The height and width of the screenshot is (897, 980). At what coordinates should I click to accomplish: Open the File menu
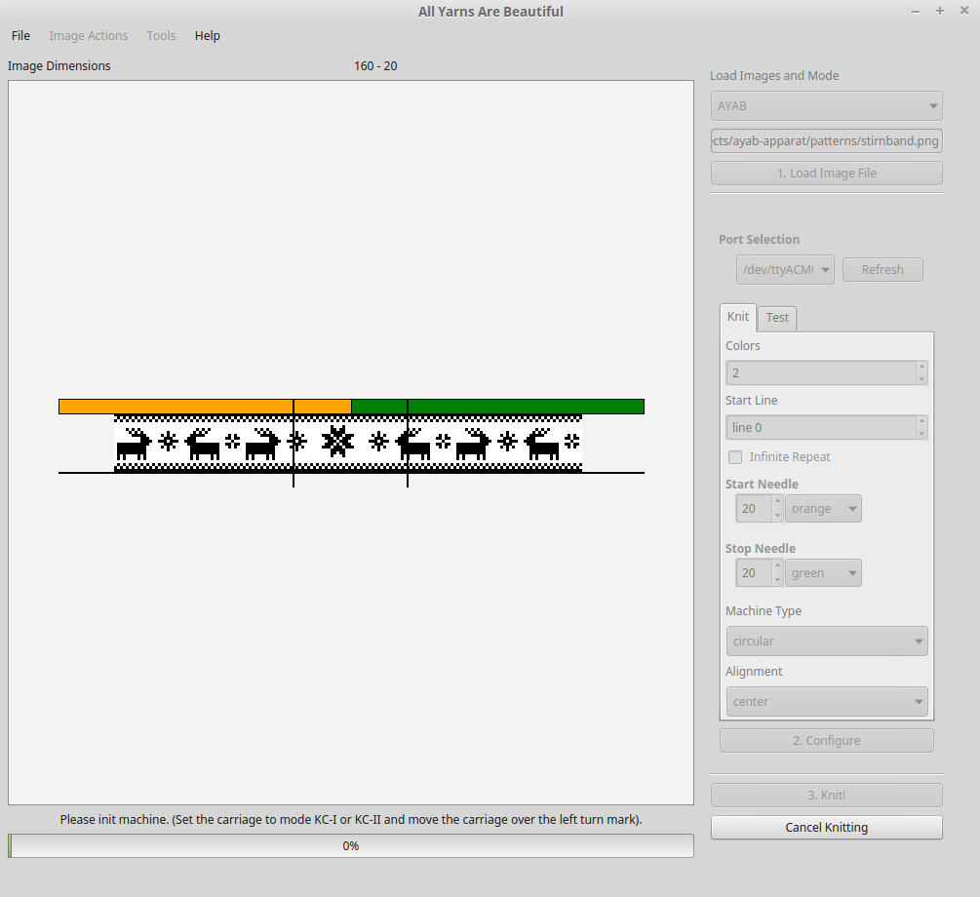point(20,36)
